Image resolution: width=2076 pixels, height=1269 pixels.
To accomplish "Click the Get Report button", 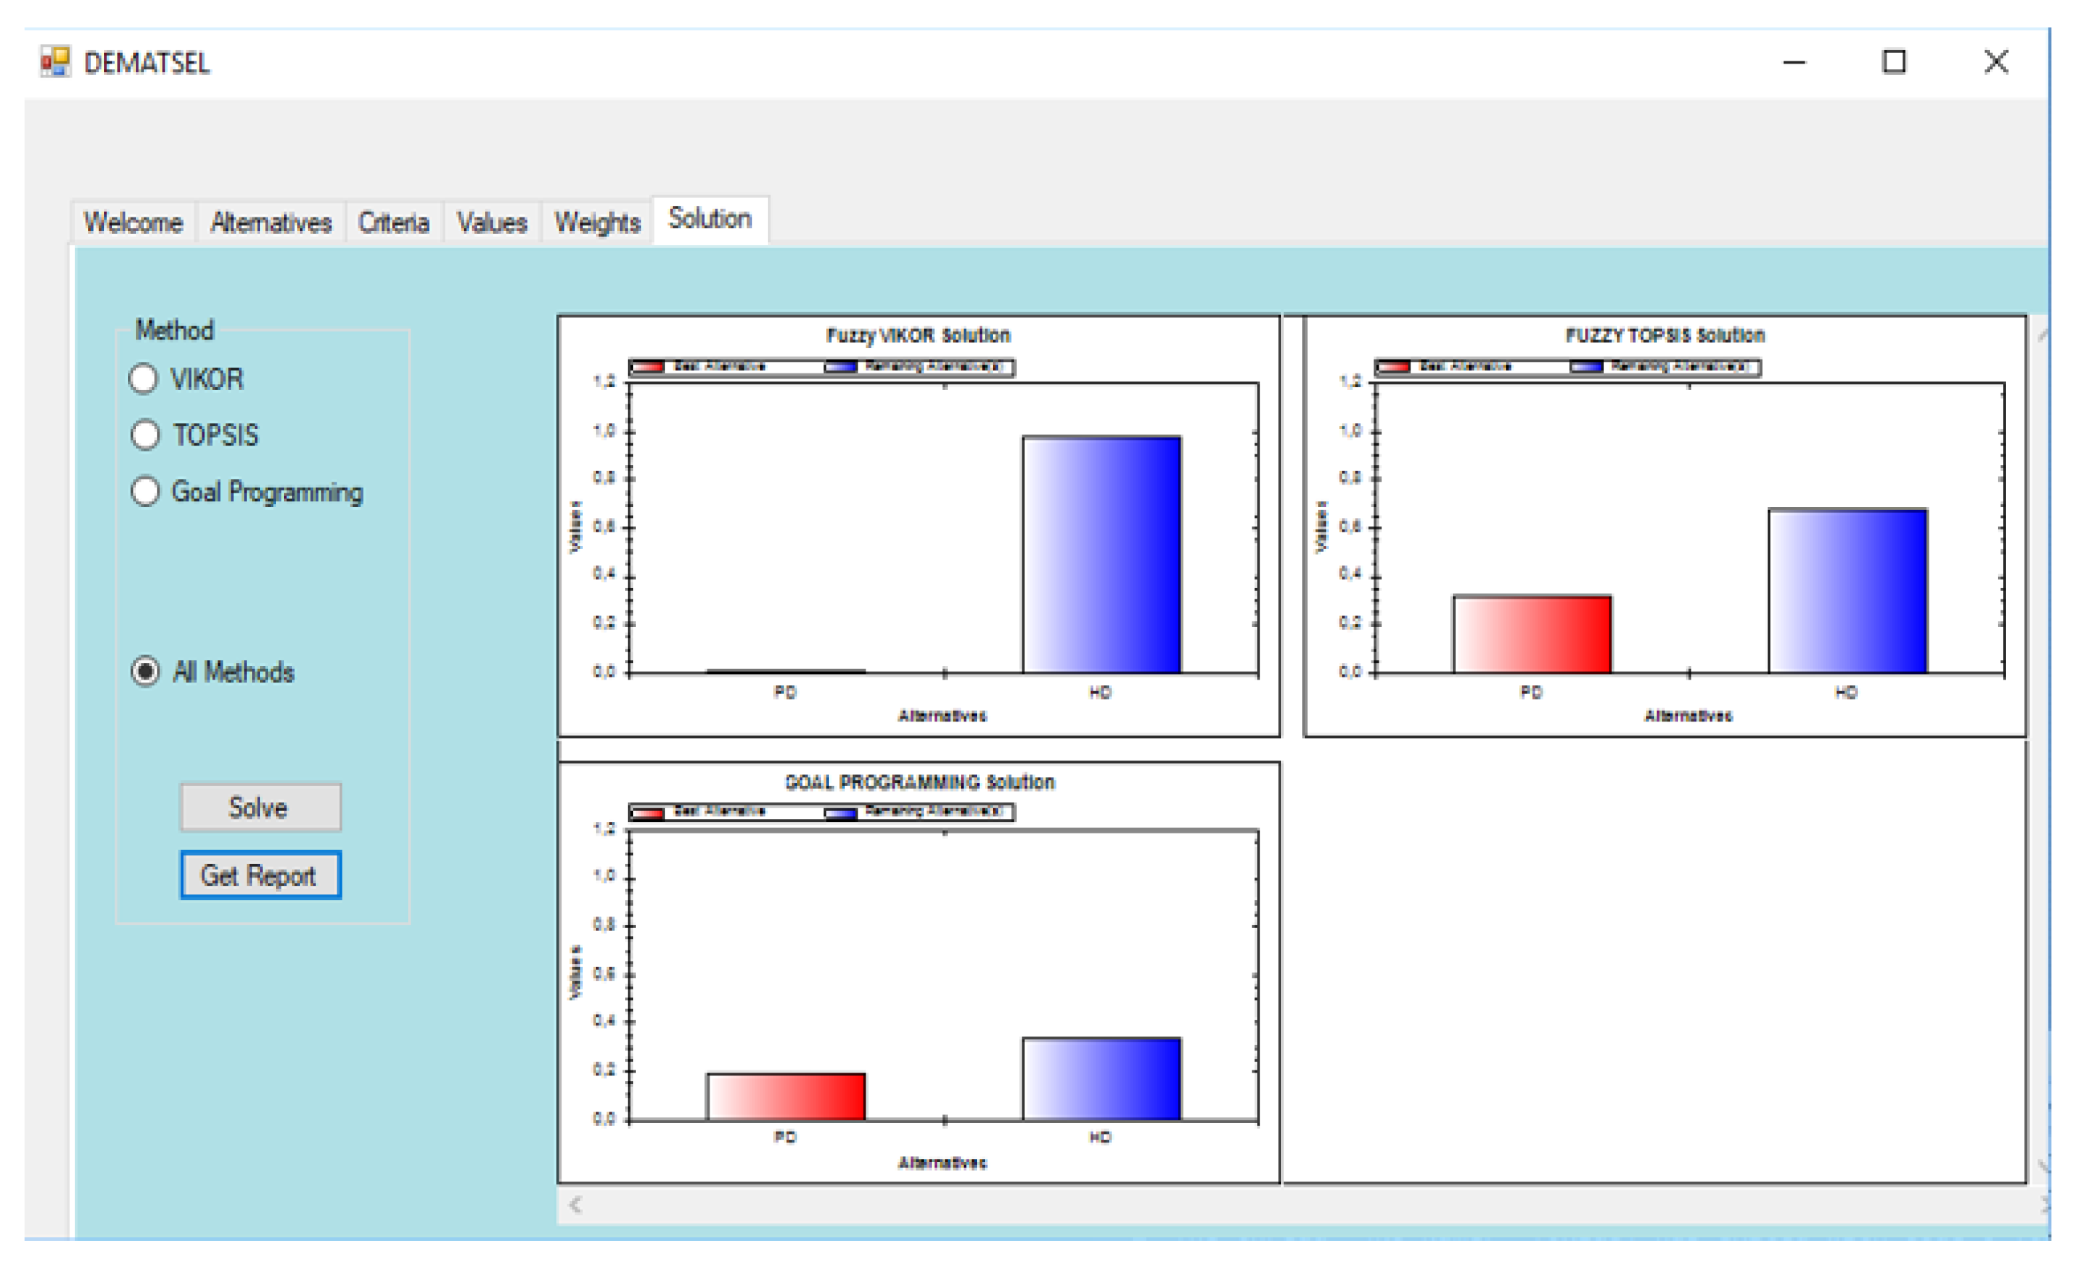I will pyautogui.click(x=259, y=876).
